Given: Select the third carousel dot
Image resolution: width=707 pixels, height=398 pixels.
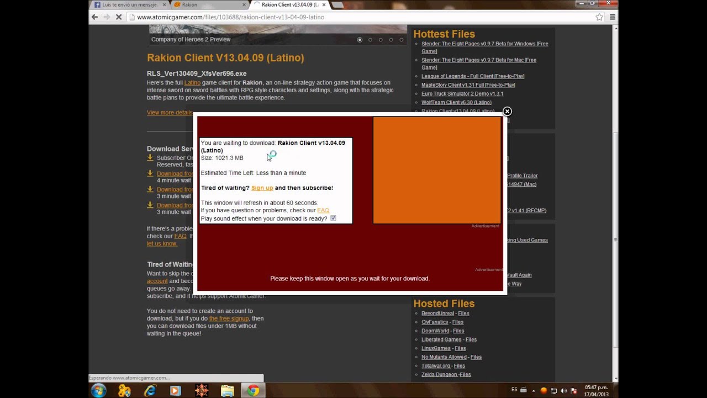Looking at the screenshot, I should (x=381, y=40).
